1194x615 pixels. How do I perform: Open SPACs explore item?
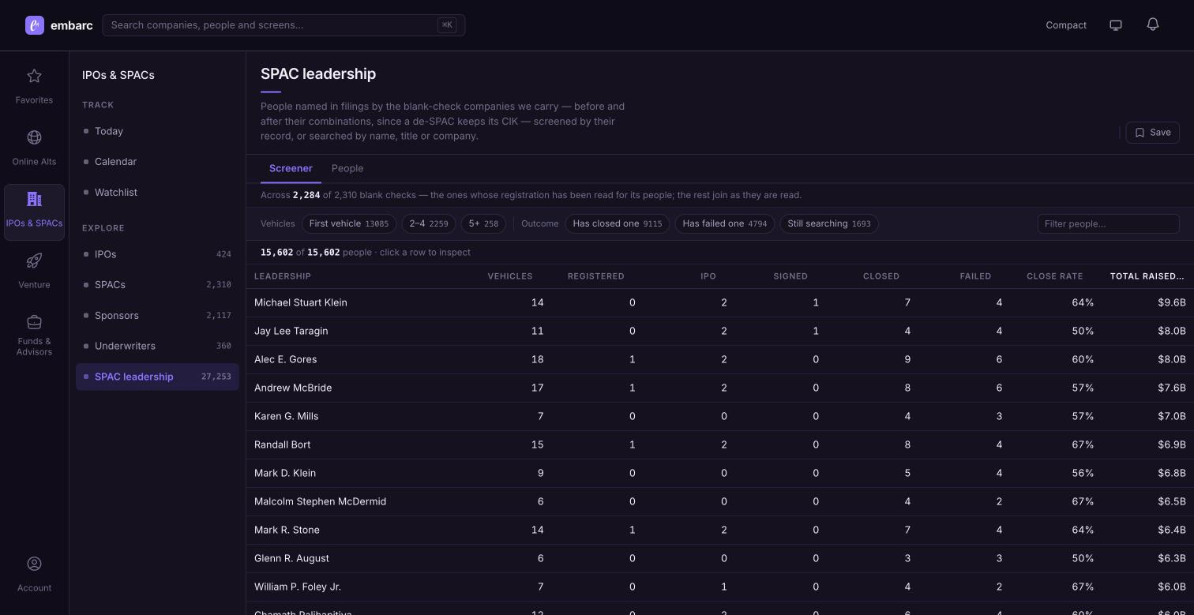coord(157,285)
